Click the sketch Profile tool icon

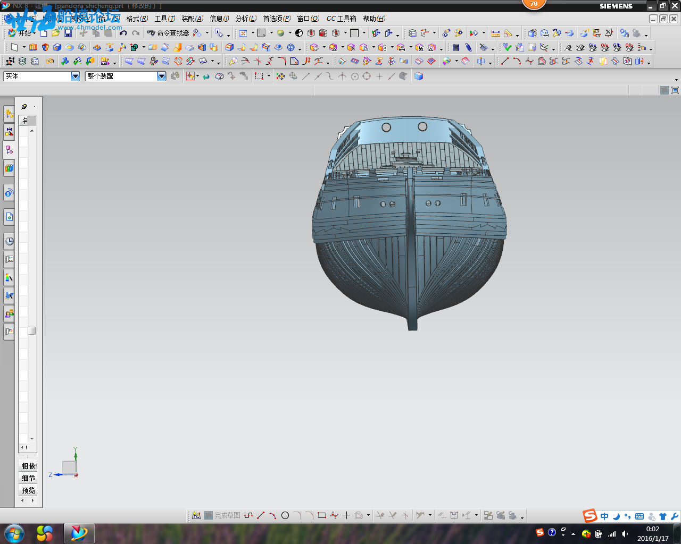tap(248, 515)
